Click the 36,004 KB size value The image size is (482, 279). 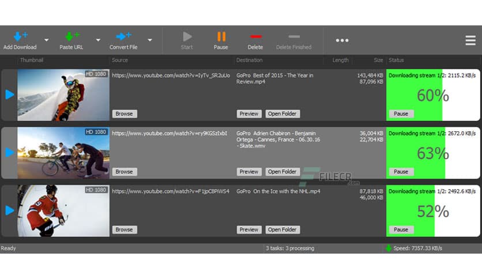coord(371,133)
